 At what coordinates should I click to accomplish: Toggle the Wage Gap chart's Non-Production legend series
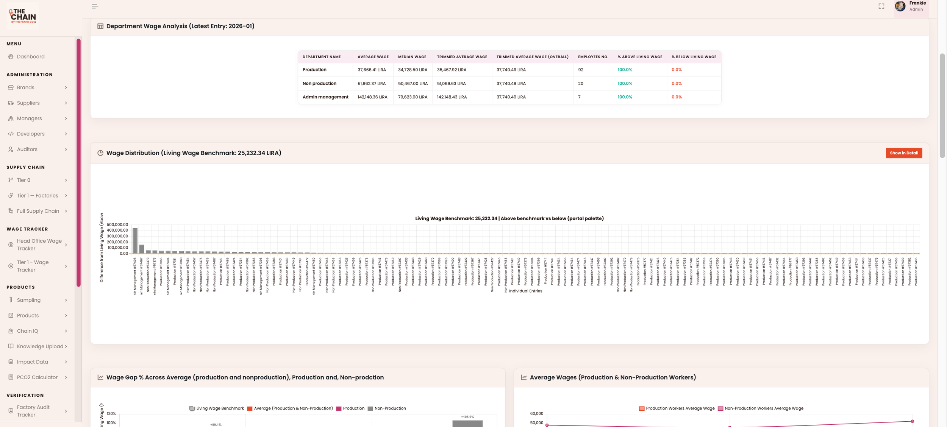click(x=387, y=408)
